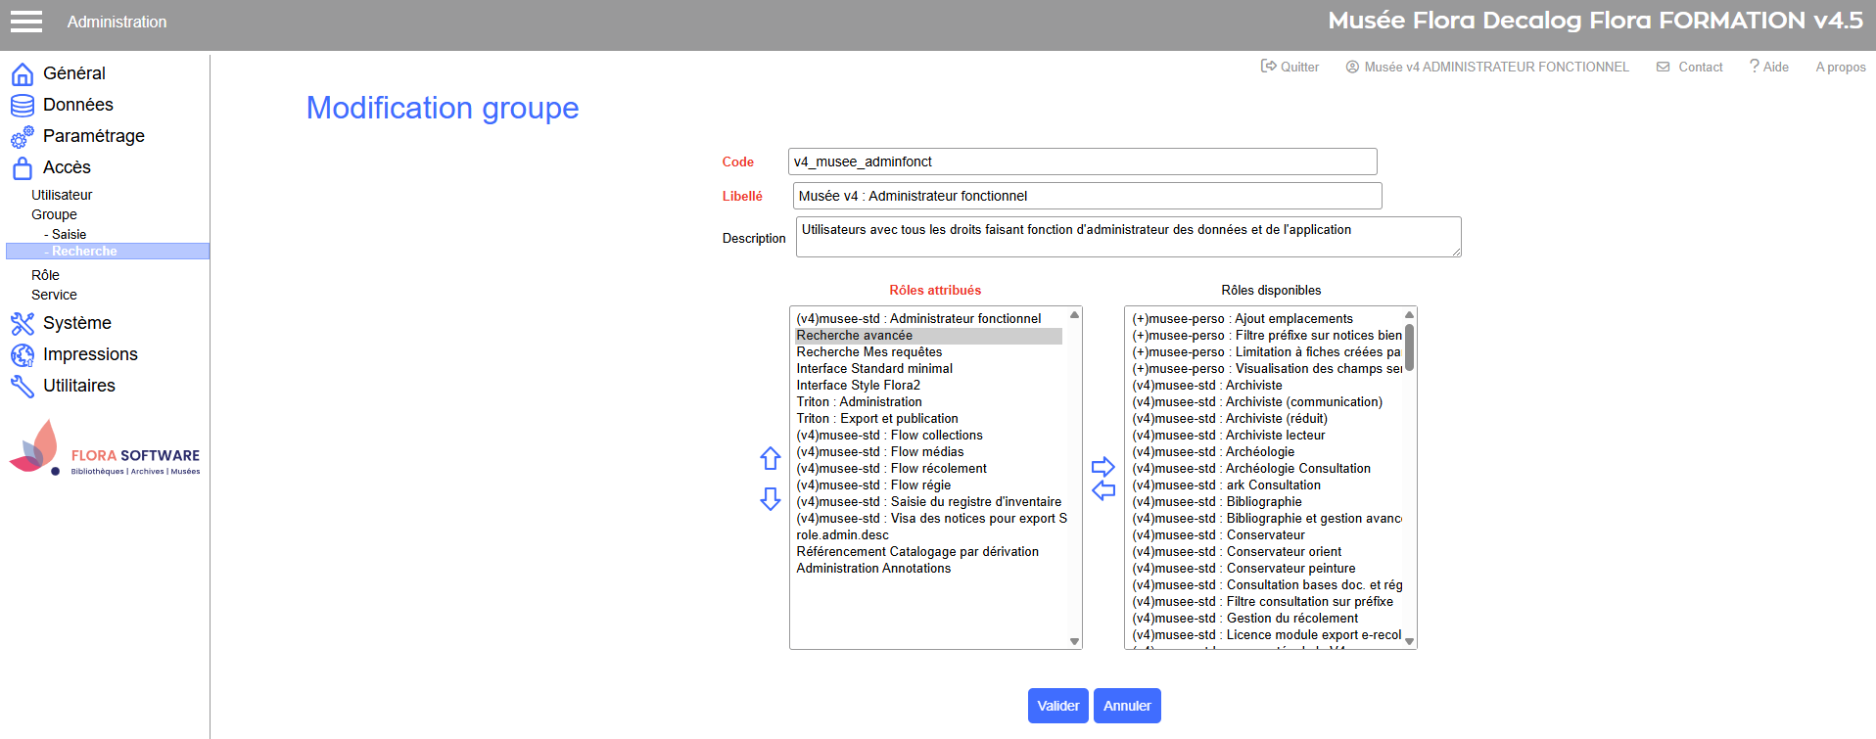Select Rôle in the Accès submenu
The width and height of the screenshot is (1876, 739).
(45, 275)
